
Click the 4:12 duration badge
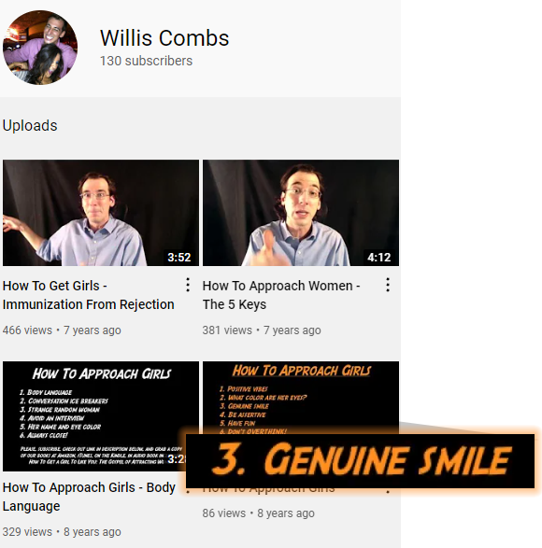click(379, 258)
